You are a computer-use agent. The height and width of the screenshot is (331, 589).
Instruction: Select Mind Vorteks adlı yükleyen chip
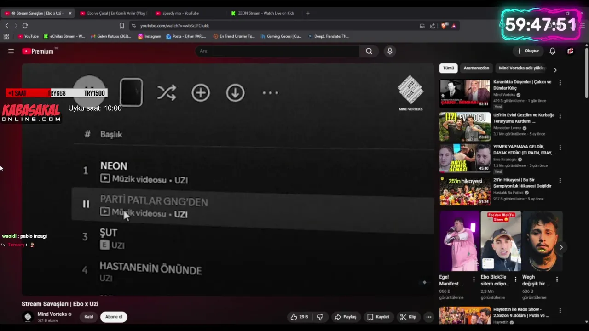(x=522, y=68)
